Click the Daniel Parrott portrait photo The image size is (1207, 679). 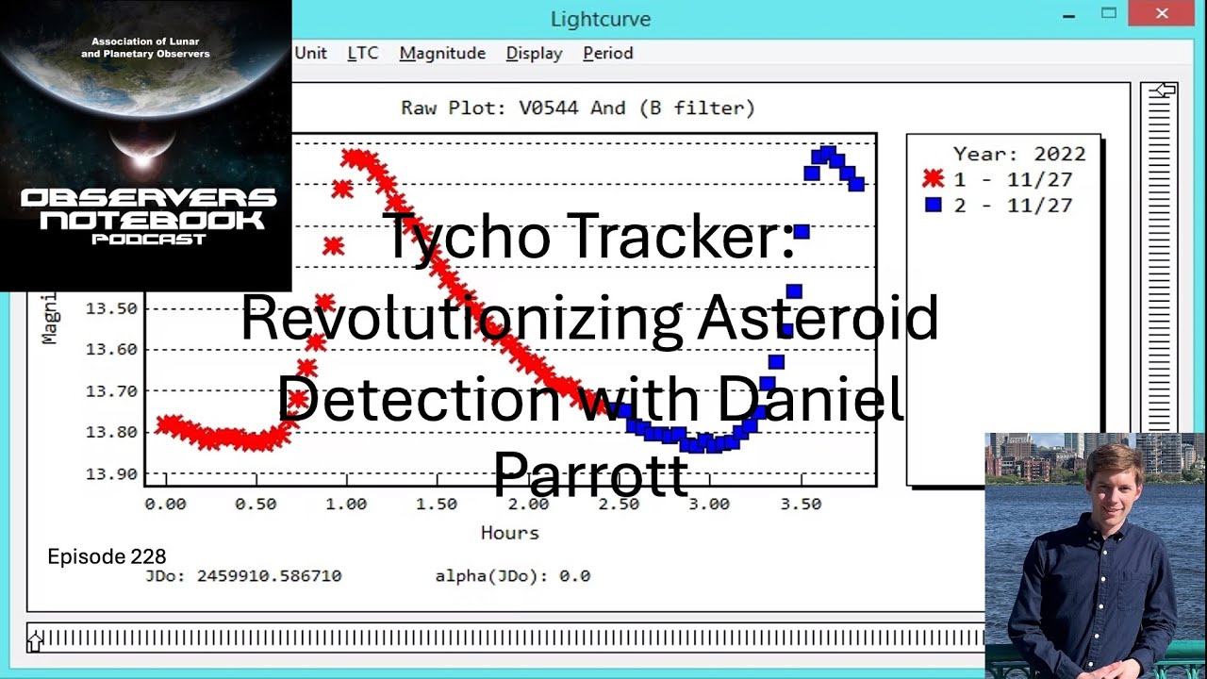coord(1096,556)
